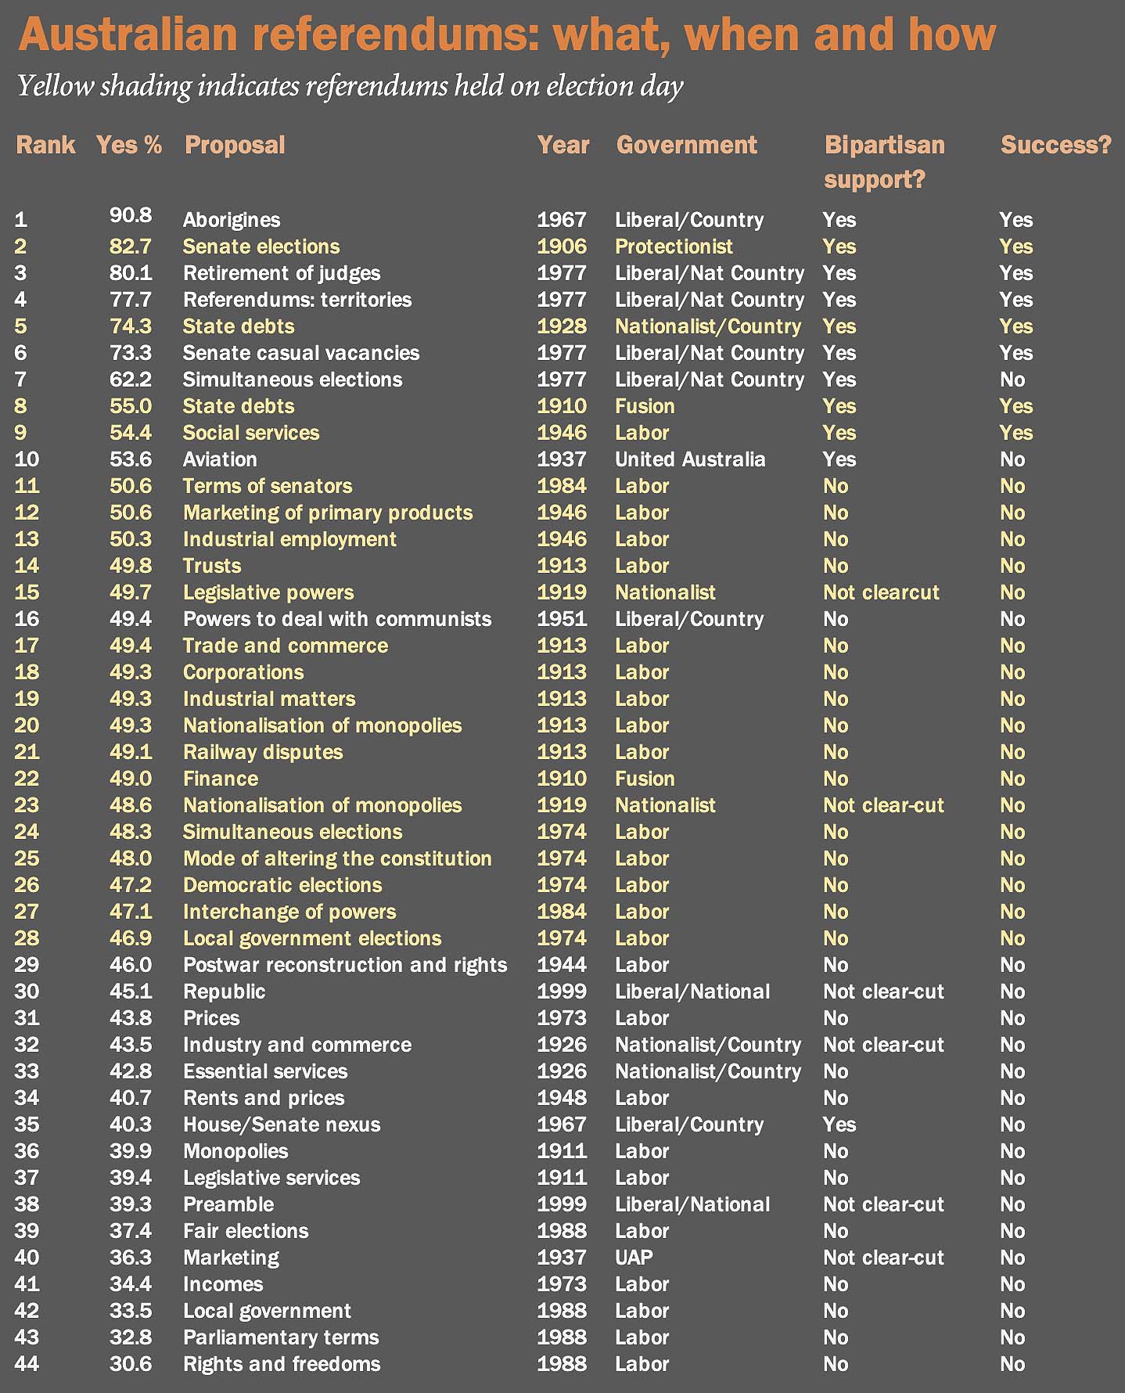The width and height of the screenshot is (1125, 1393).
Task: Click the 'Liberal/National' cell in the Republic row
Action: [692, 992]
